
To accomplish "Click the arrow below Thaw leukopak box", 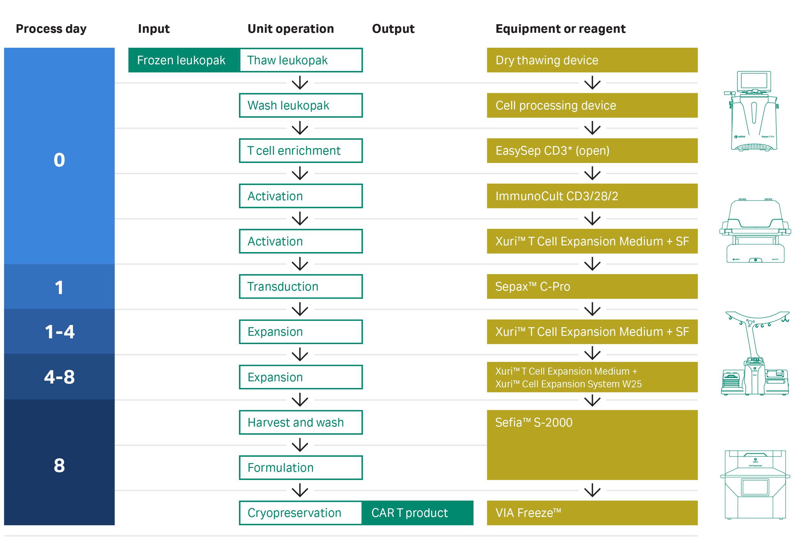I will pos(300,83).
